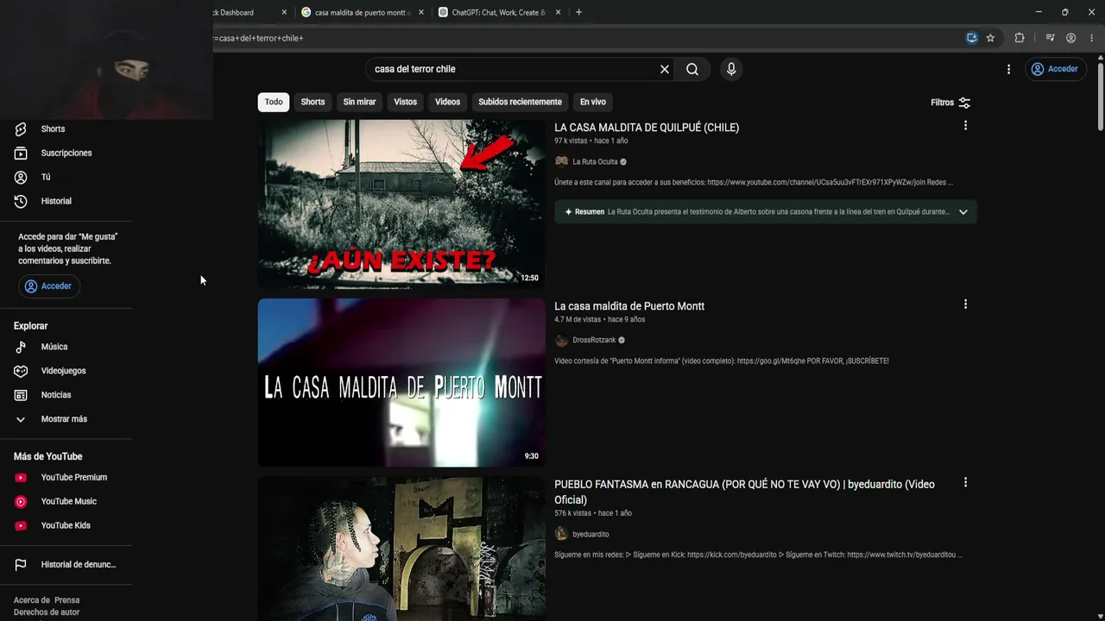Open video title LA CASA MALDITA DE QUILPUÉ (CHILE)
The width and height of the screenshot is (1105, 621).
pos(647,128)
